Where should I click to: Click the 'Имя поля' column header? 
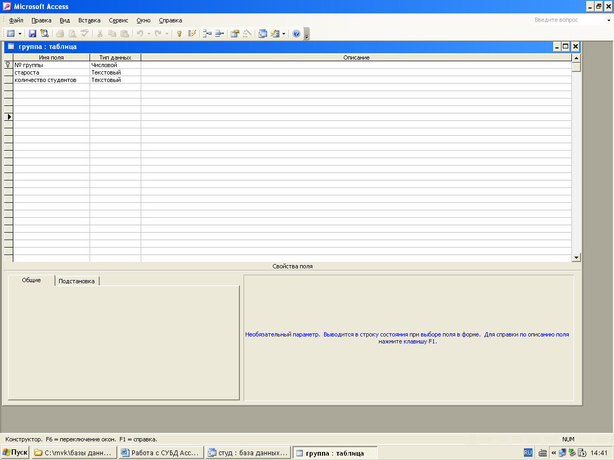51,57
